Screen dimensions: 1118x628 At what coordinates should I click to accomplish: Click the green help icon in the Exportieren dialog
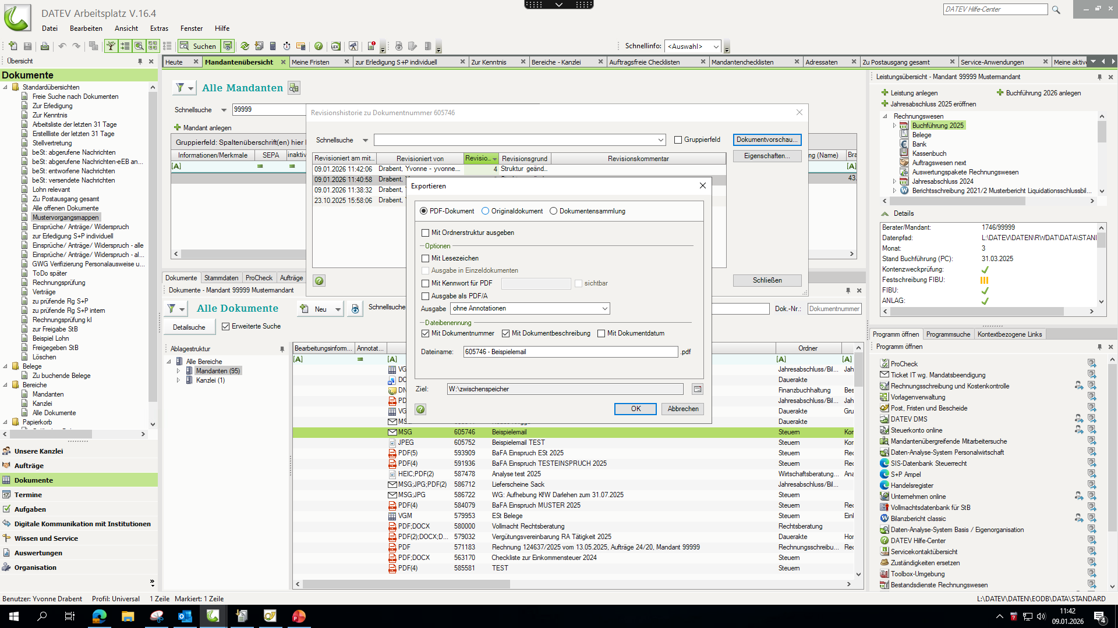(x=420, y=409)
